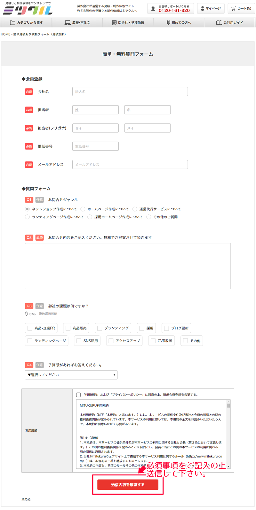This screenshot has width=256, height=510.
Task: Check SNS活用 checkbox
Action: tap(79, 341)
